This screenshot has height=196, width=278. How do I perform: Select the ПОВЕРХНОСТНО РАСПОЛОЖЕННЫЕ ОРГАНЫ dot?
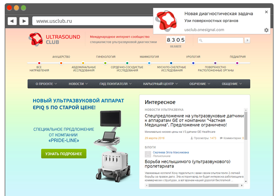click(x=215, y=63)
